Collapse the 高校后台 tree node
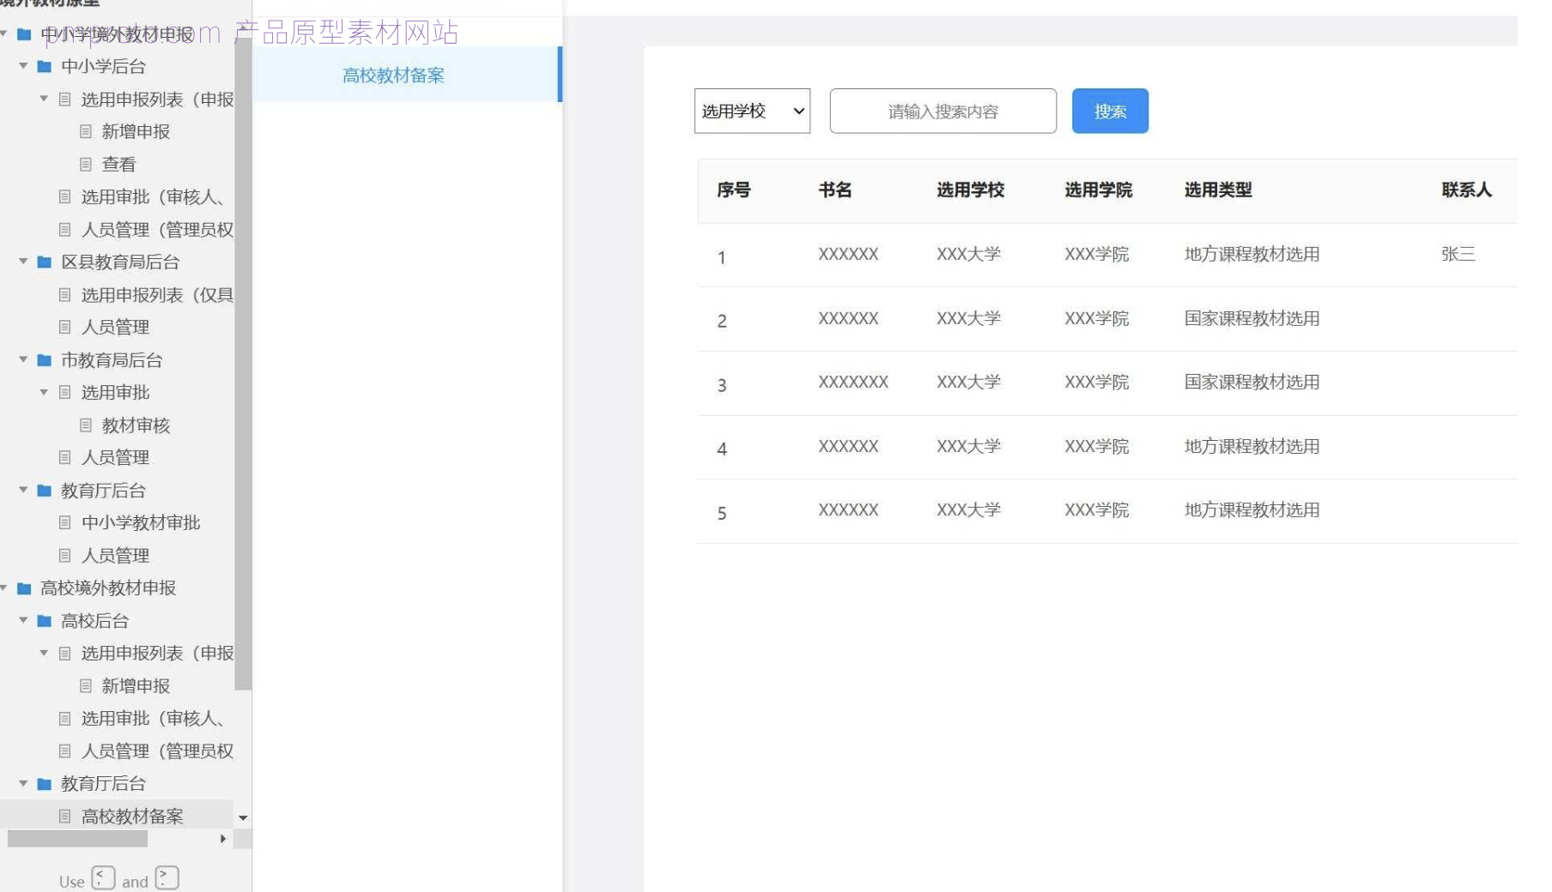The height and width of the screenshot is (892, 1552). pos(23,620)
